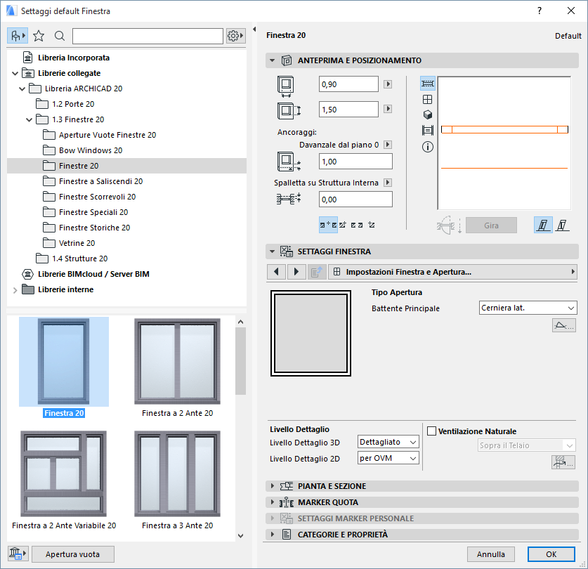This screenshot has width=588, height=569.
Task: Click the Apertura vuota button
Action: [x=73, y=554]
